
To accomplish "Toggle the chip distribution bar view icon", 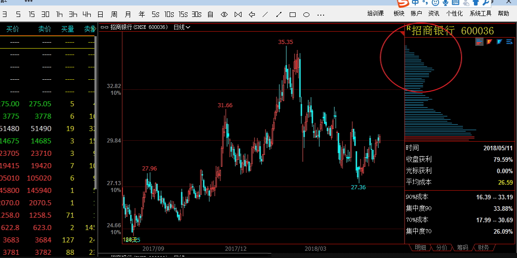I will [479, 42].
